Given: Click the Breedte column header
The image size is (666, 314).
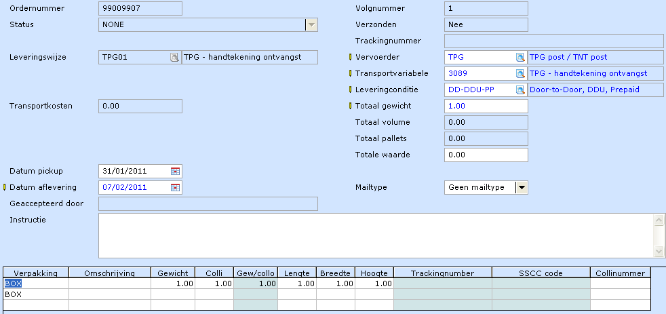Looking at the screenshot, I should pyautogui.click(x=336, y=273).
